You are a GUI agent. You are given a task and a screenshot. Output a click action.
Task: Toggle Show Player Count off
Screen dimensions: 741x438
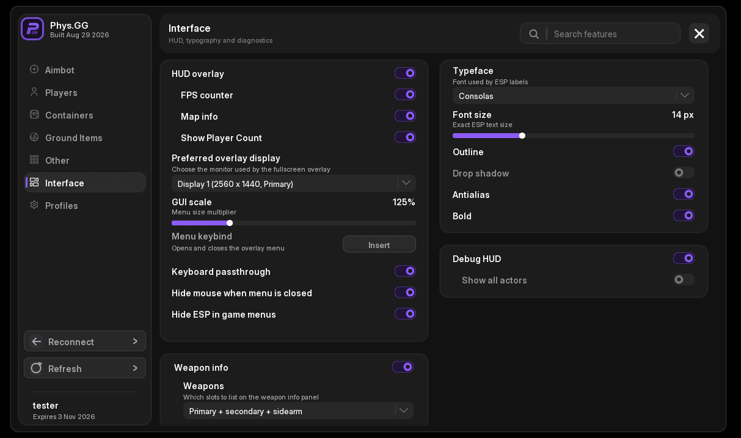pyautogui.click(x=405, y=137)
